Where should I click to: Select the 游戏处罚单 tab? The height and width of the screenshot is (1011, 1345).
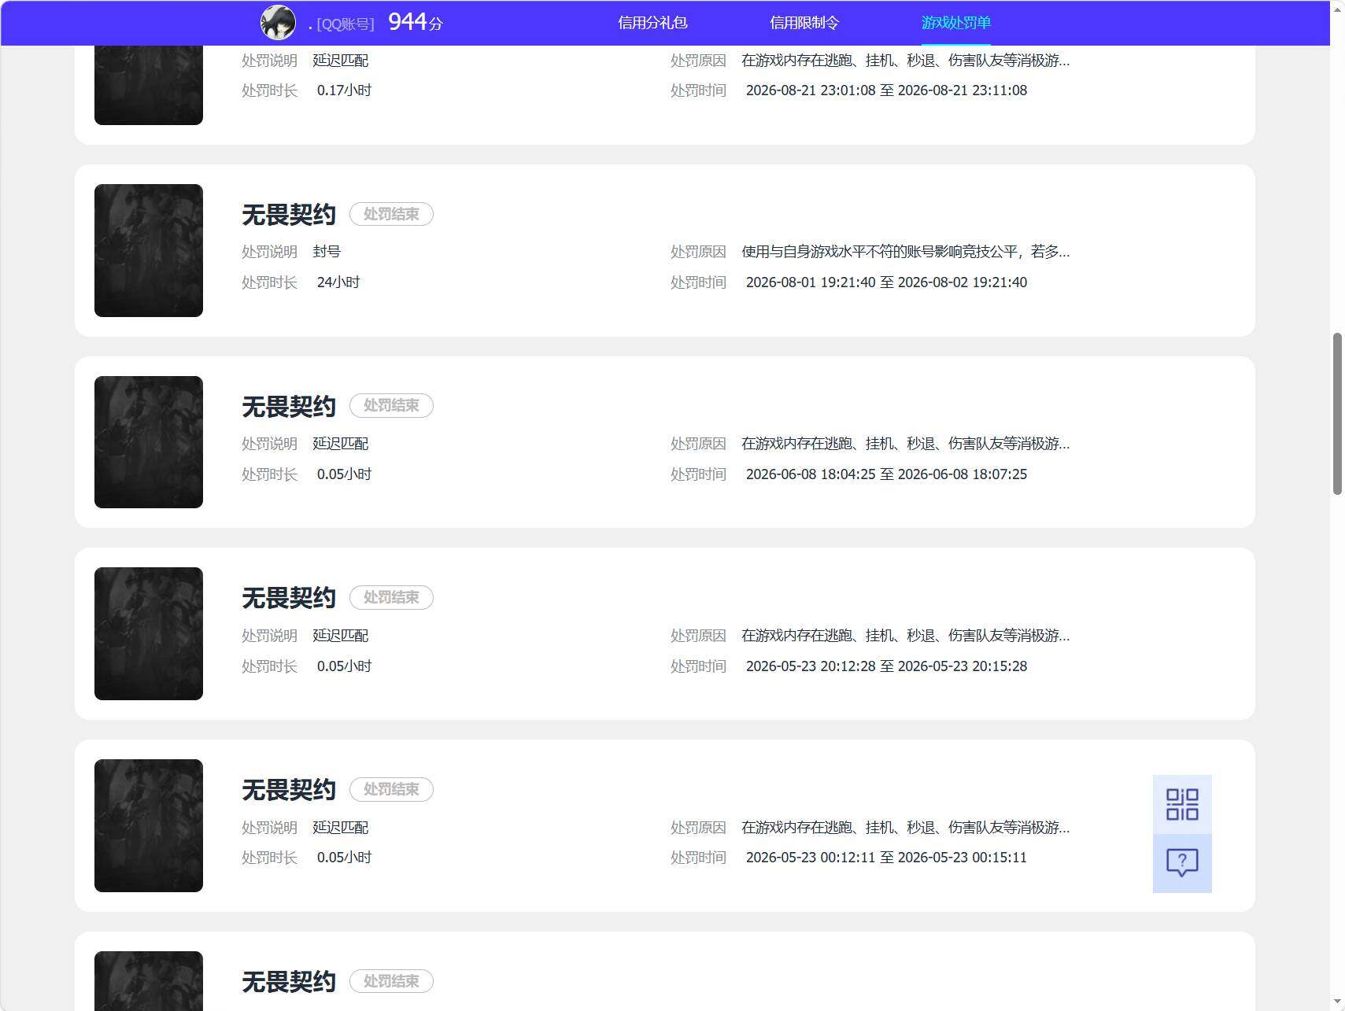coord(955,23)
